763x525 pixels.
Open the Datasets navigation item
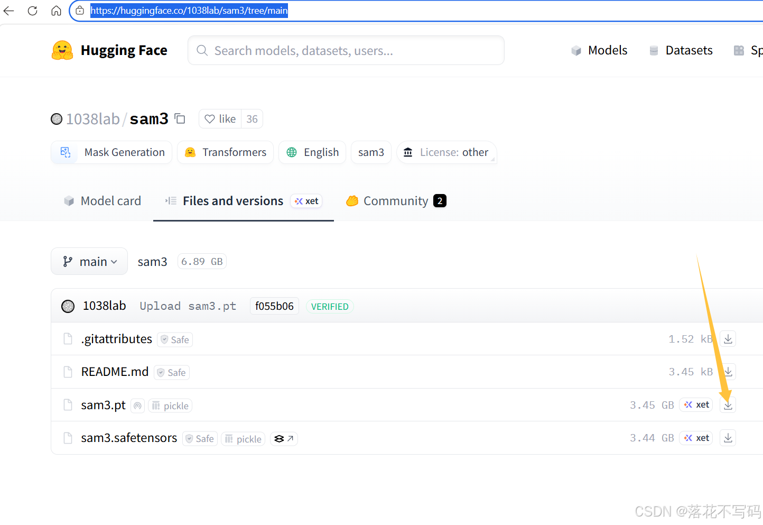click(681, 50)
